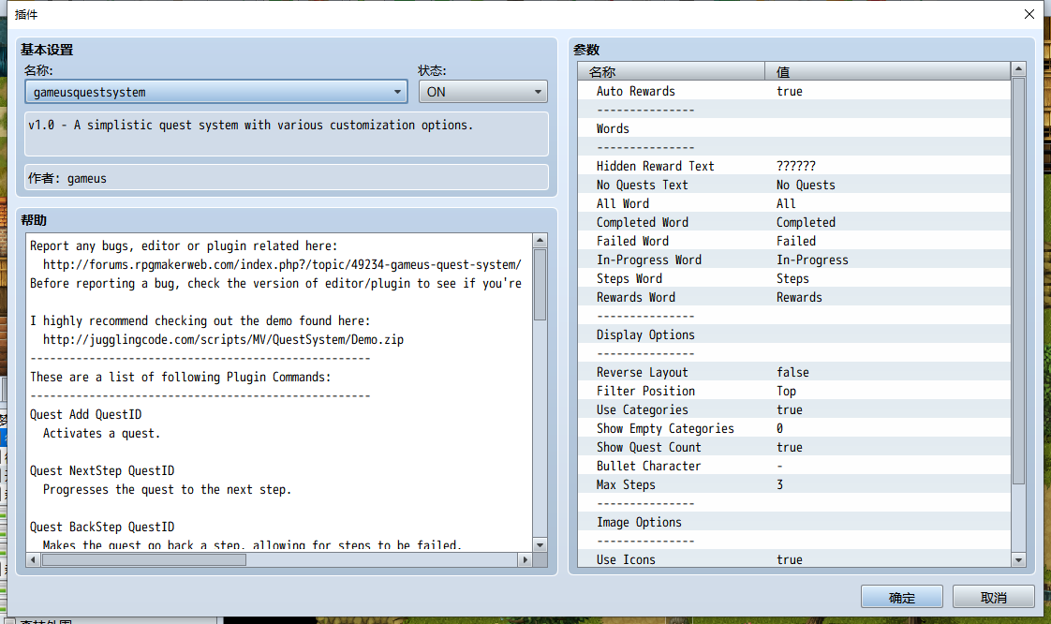
Task: Select the Use Icons parameter row
Action: 794,559
